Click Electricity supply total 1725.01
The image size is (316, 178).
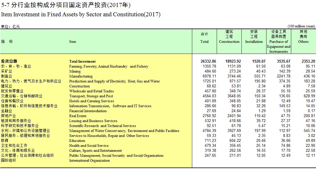coord(209,81)
